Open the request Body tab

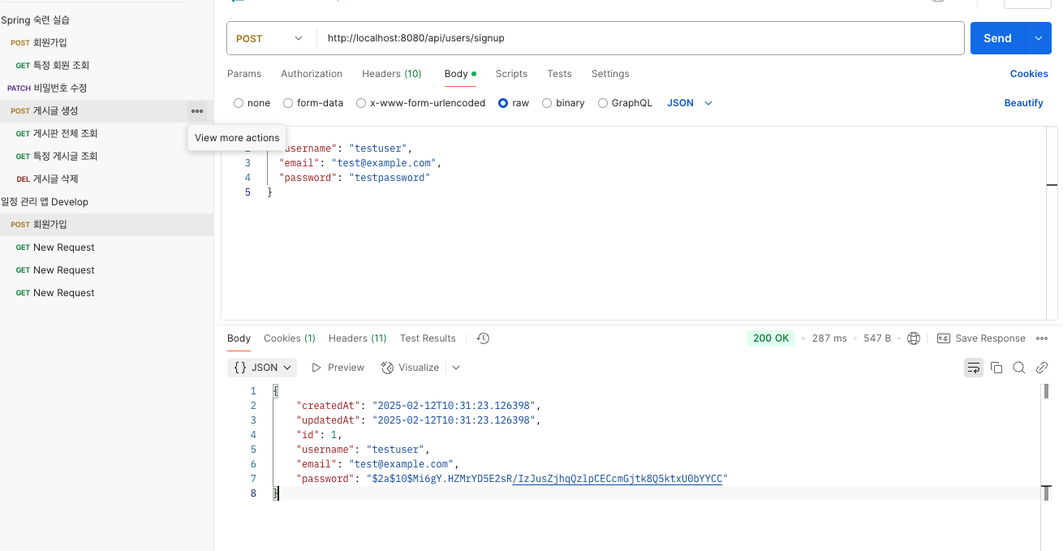coord(460,74)
